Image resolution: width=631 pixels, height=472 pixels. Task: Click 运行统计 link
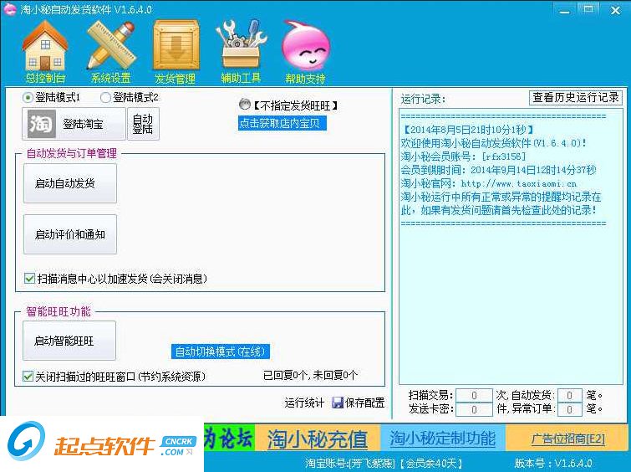click(304, 403)
